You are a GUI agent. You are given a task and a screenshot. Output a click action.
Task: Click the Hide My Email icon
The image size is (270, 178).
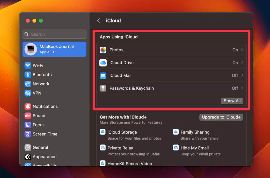click(x=176, y=148)
